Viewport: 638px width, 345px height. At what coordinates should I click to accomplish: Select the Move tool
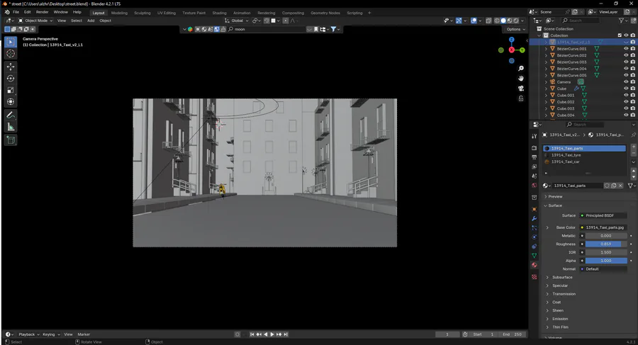[x=11, y=67]
